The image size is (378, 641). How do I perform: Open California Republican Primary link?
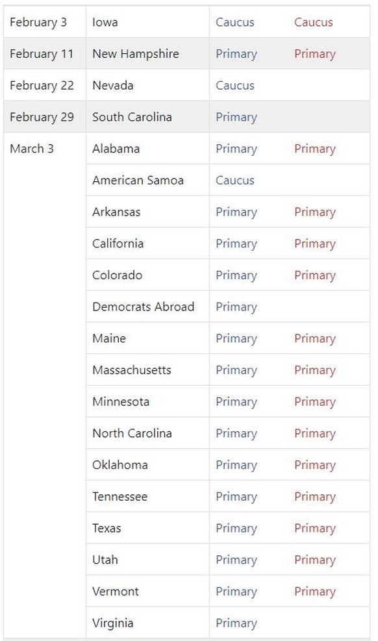coord(314,244)
